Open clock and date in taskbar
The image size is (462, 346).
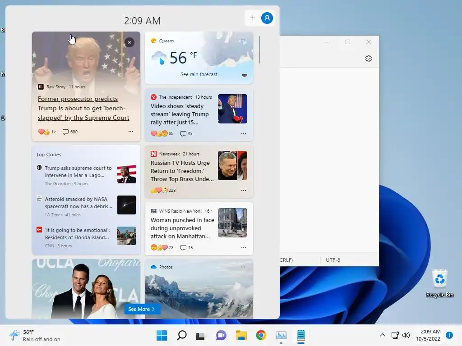(429, 335)
